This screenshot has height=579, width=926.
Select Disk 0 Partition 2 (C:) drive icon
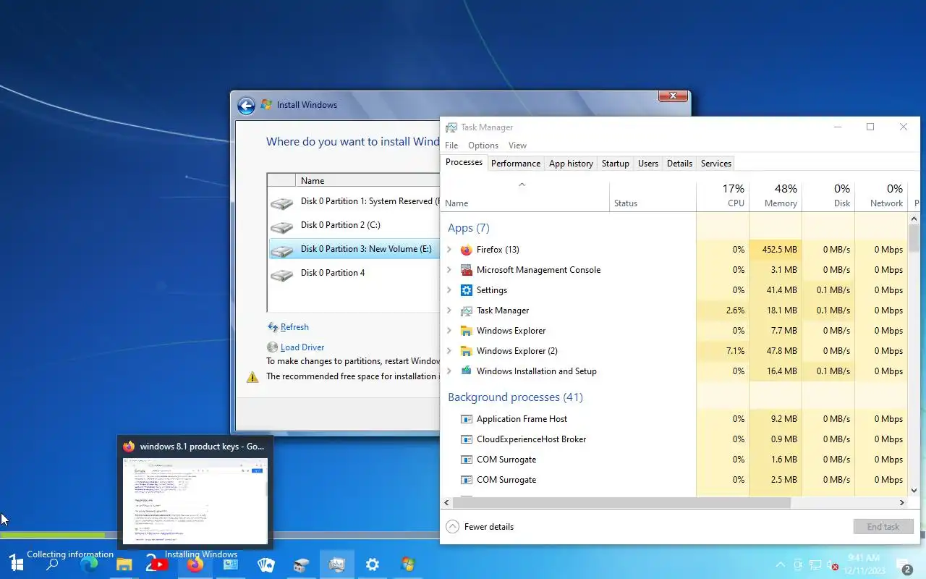(282, 227)
